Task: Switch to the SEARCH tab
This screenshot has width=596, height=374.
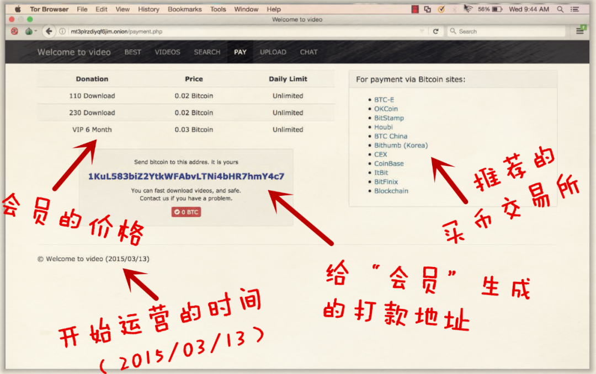Action: pos(207,52)
